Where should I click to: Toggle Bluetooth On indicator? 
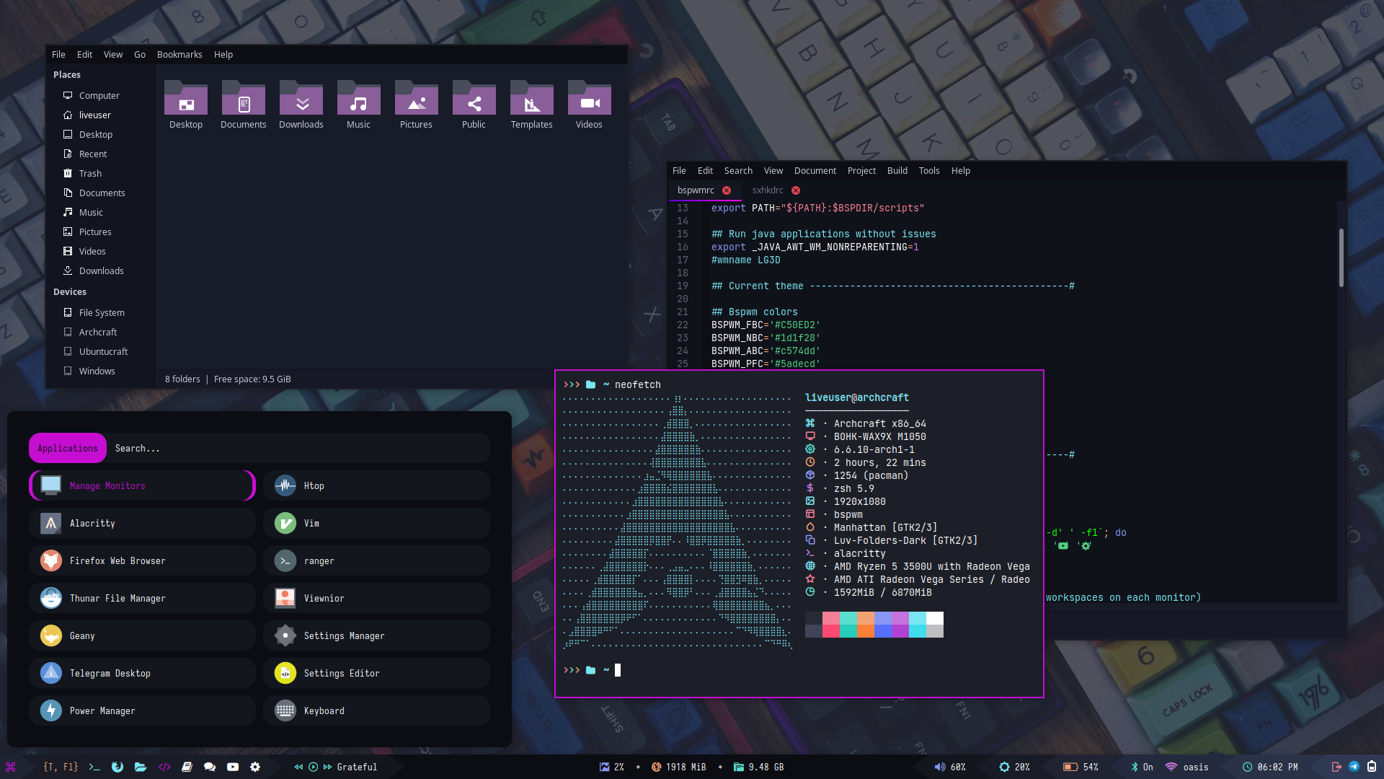[1142, 767]
